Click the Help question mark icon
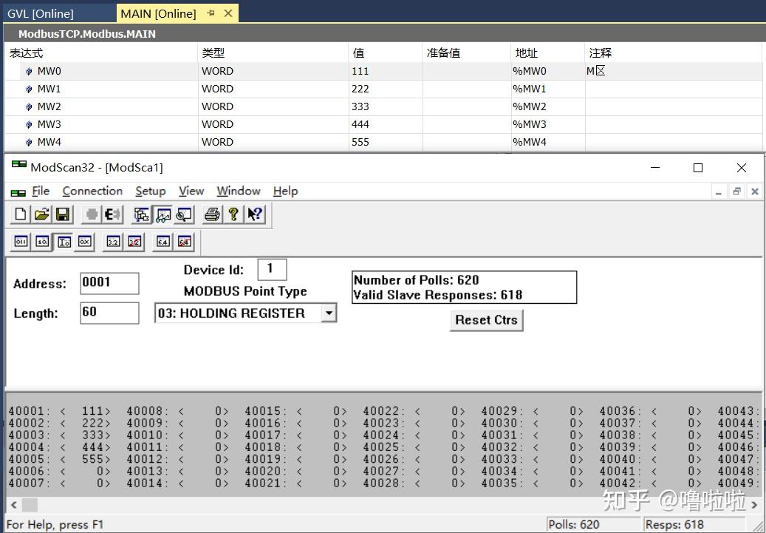Image resolution: width=766 pixels, height=533 pixels. pyautogui.click(x=233, y=214)
